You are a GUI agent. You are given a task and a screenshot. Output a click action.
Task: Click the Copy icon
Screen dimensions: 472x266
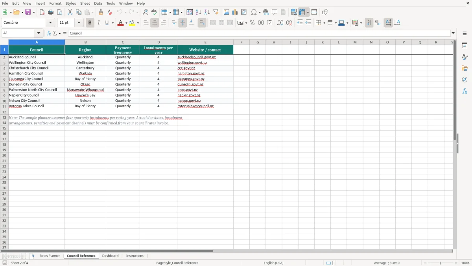[79, 12]
